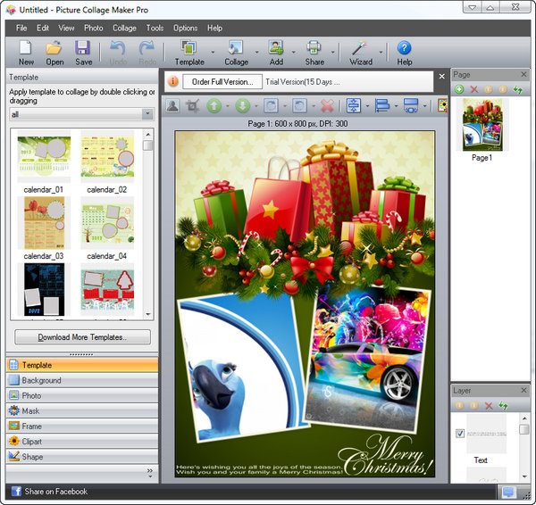Expand the Template button dropdown arrow
This screenshot has width=536, height=505.
[x=213, y=53]
